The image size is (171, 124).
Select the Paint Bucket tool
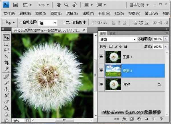click(6, 108)
